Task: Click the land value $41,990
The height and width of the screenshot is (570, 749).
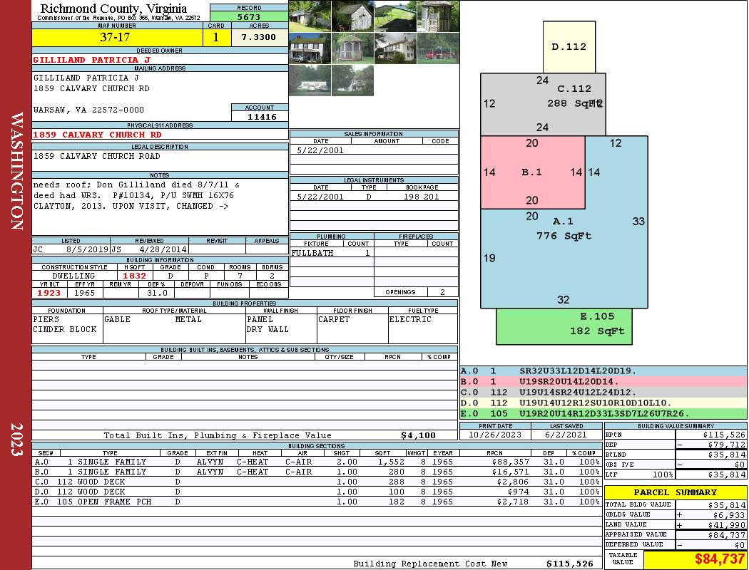Action: pos(727,525)
